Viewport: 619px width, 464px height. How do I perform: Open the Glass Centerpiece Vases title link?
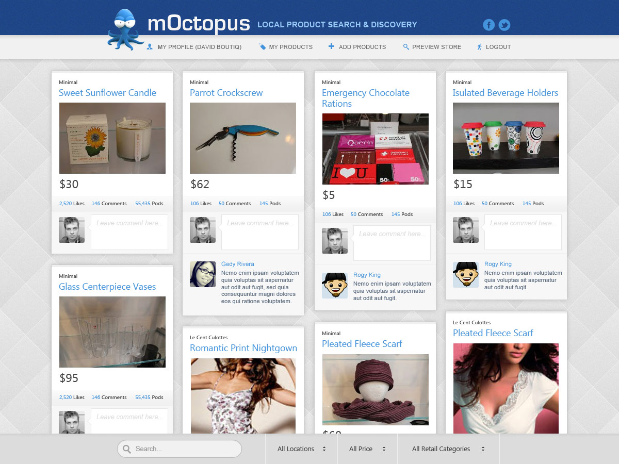[107, 287]
